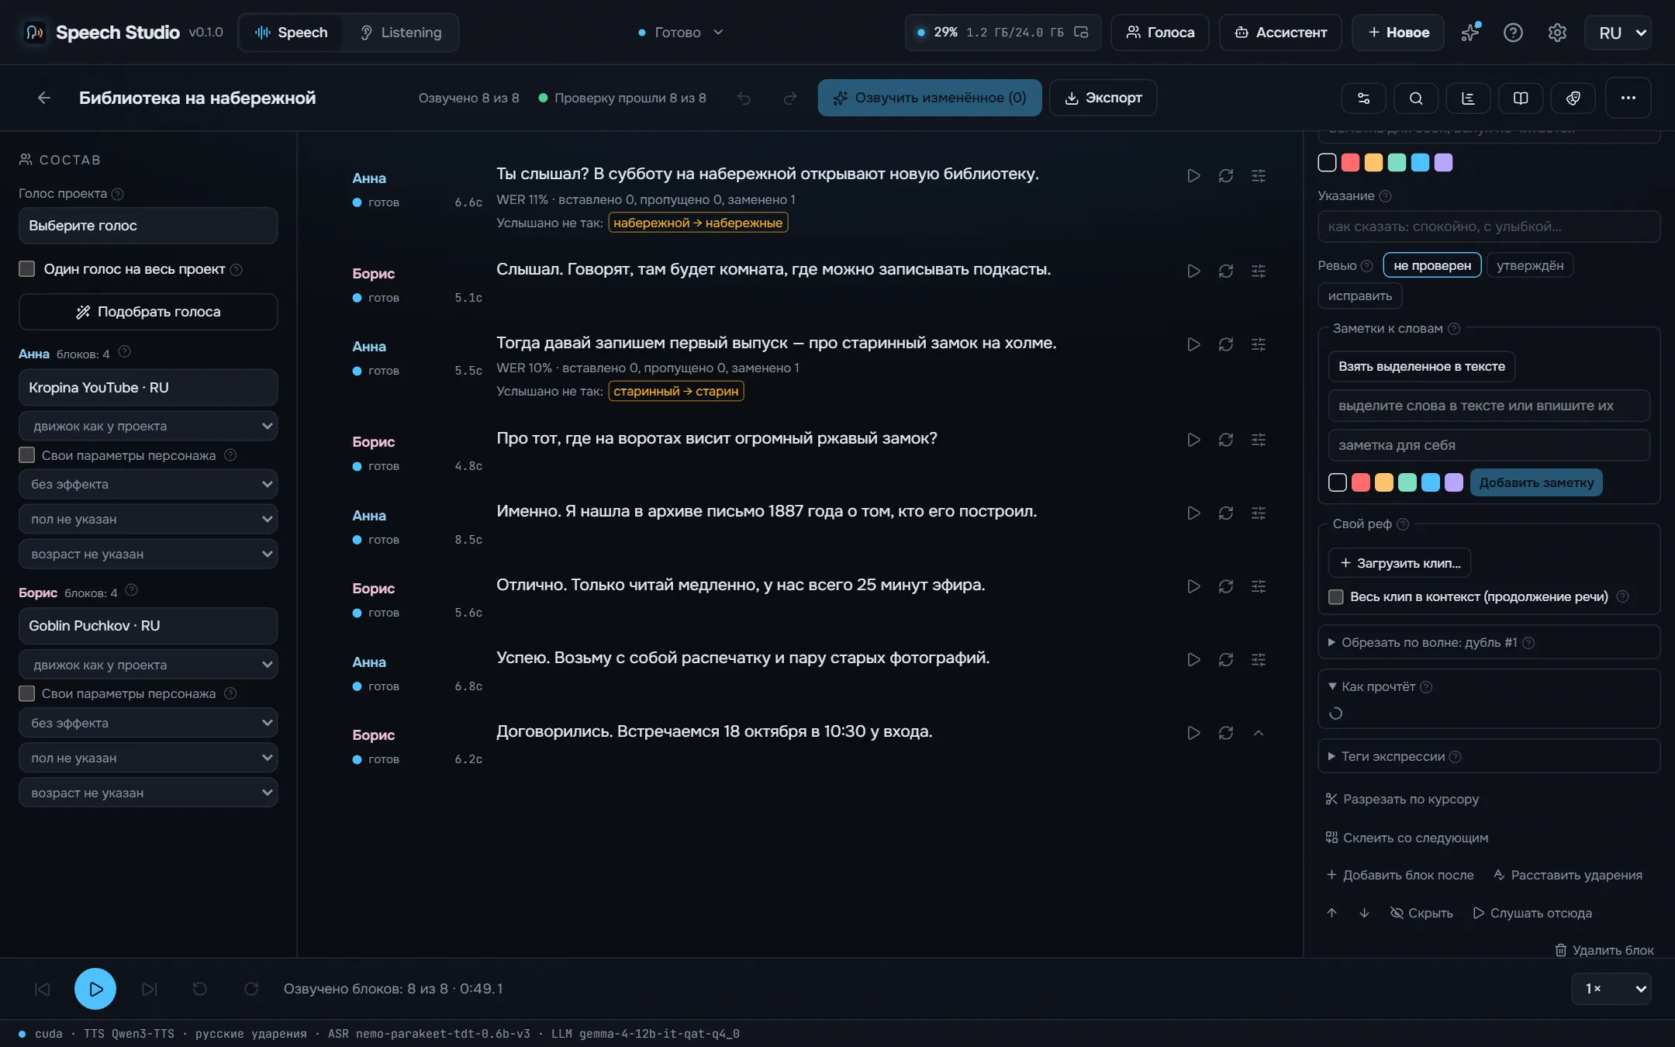Enable 'Весь клип в контекст' checkbox
The height and width of the screenshot is (1047, 1675).
tap(1336, 596)
